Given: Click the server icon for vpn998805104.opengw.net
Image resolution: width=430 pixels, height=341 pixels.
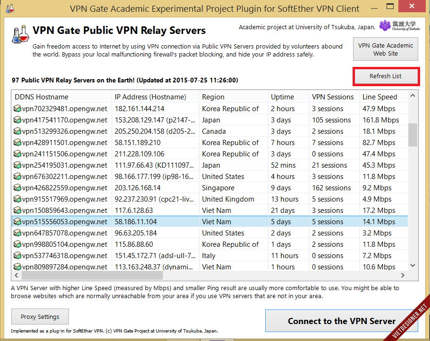Looking at the screenshot, I should pyautogui.click(x=17, y=244).
